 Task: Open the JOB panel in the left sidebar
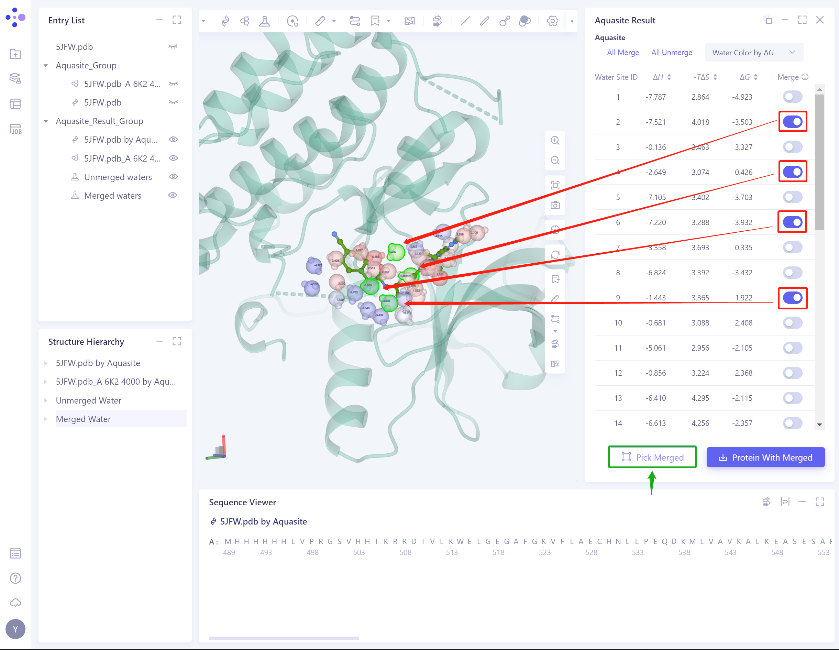coord(15,129)
